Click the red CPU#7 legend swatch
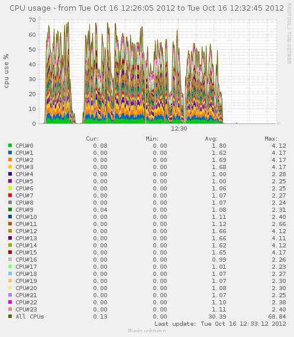The height and width of the screenshot is (337, 294). pyautogui.click(x=10, y=195)
